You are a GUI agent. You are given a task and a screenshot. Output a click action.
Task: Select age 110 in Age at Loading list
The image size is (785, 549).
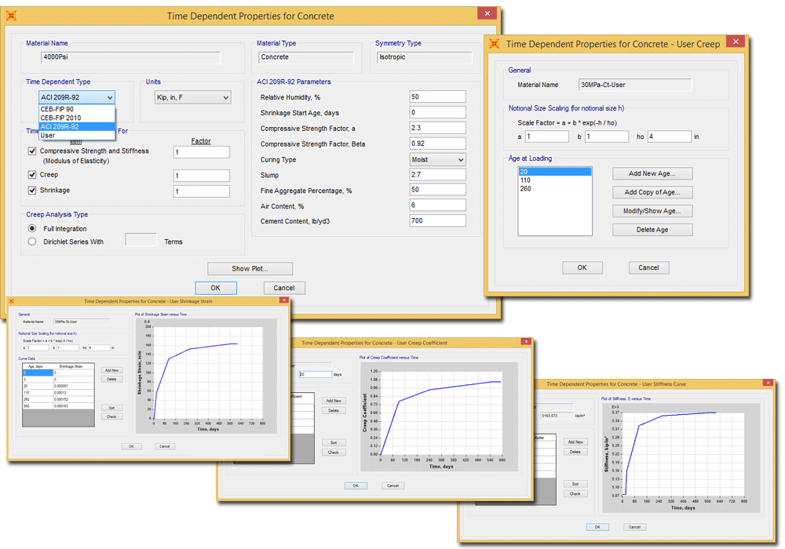coord(524,180)
